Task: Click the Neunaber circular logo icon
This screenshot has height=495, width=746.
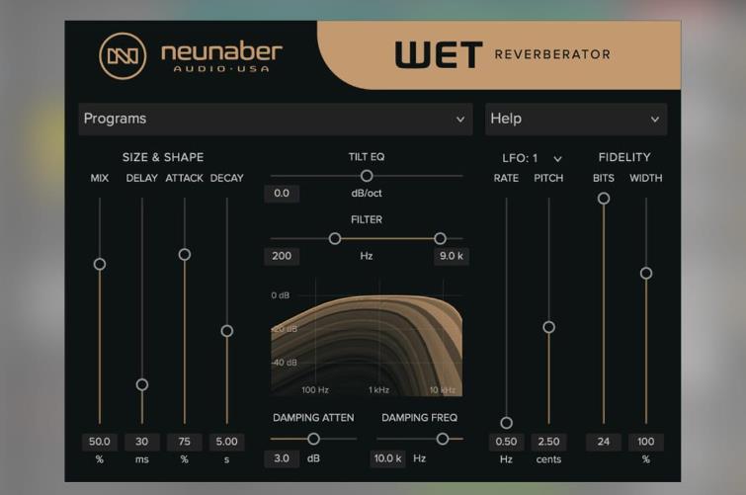Action: coord(123,55)
